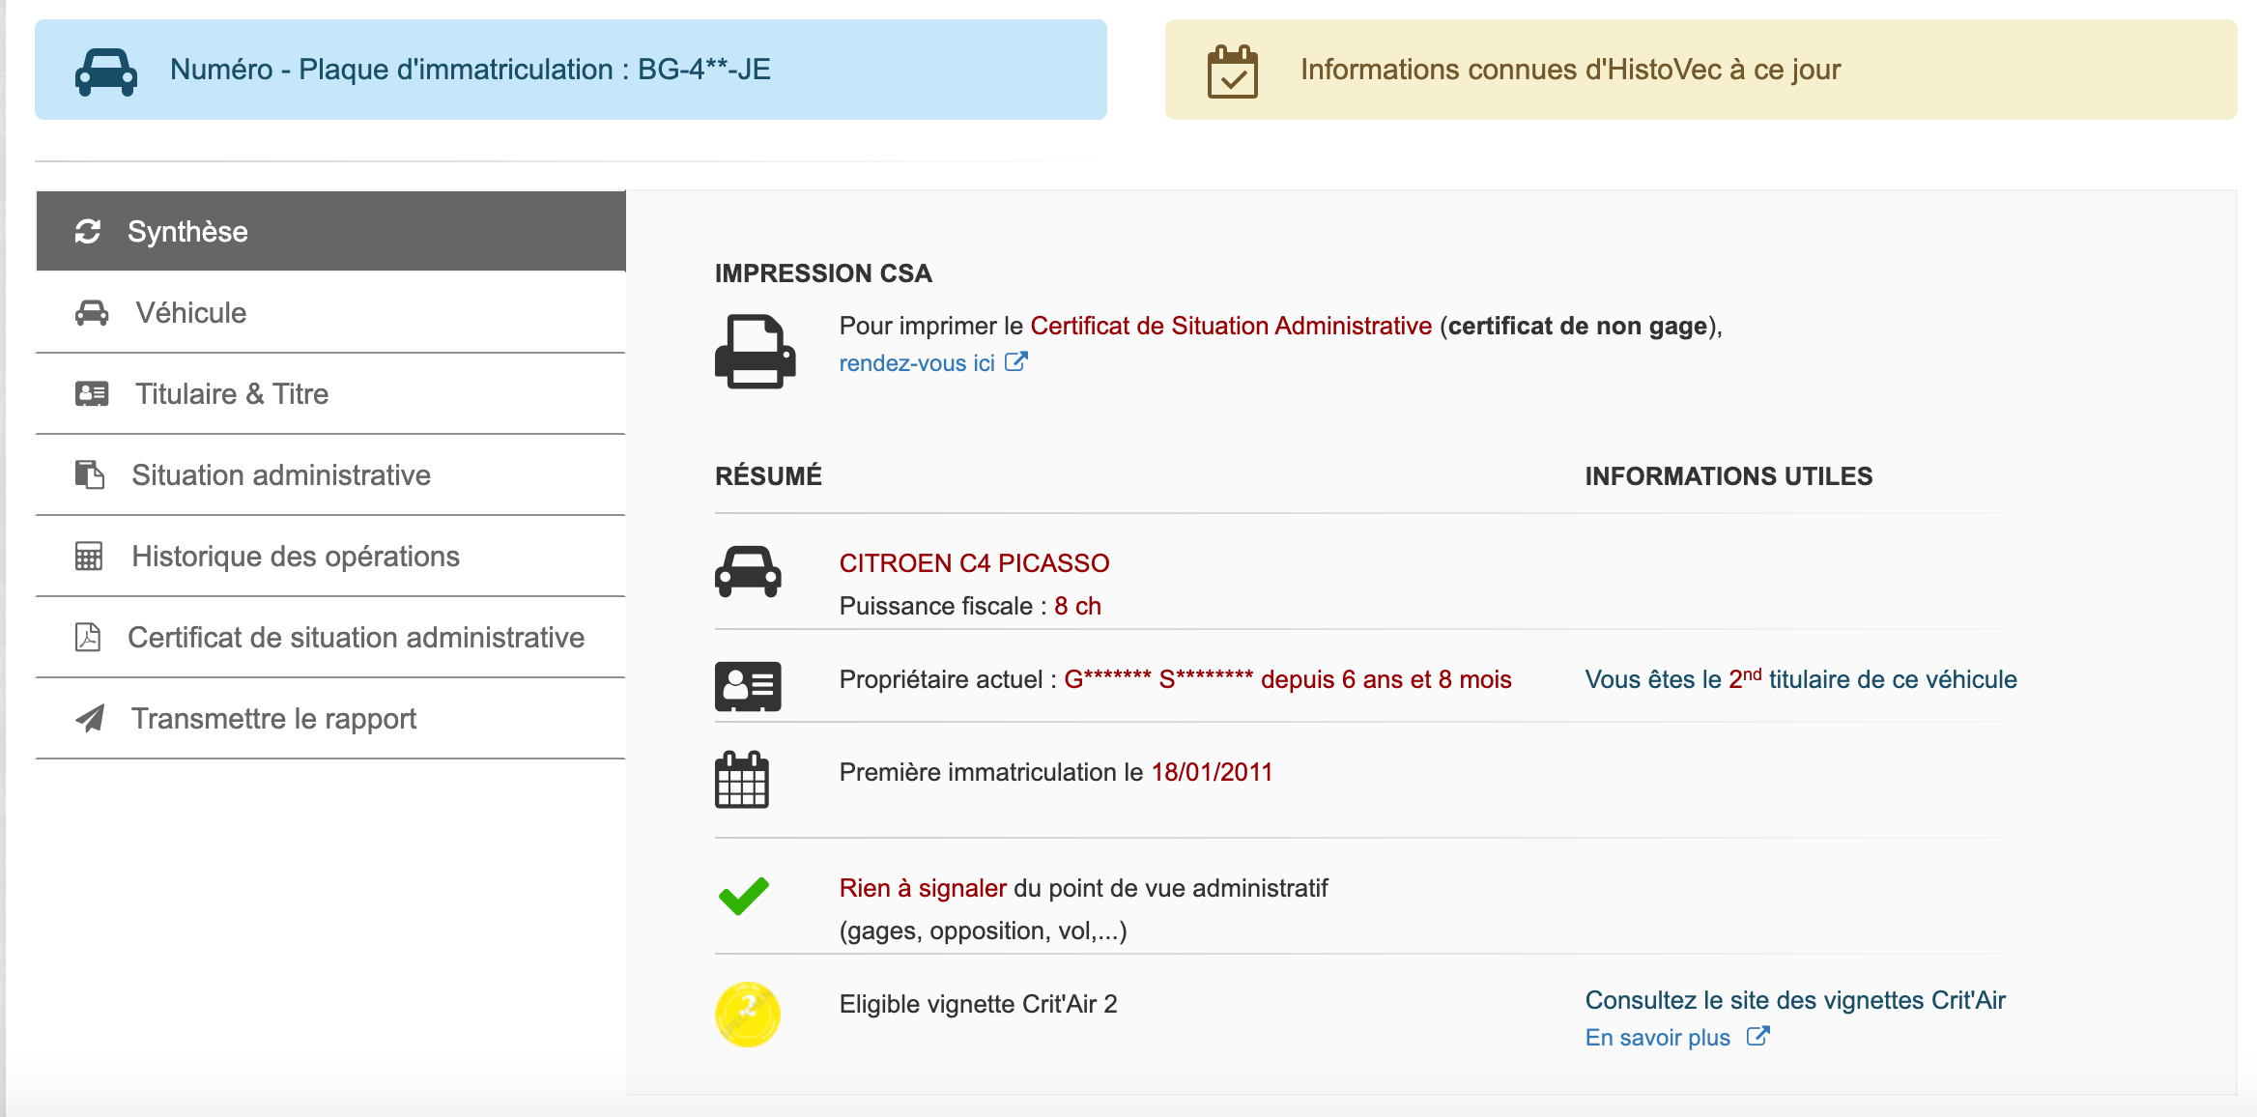Click the yellow Crit'Air 2 vignette badge

pyautogui.click(x=747, y=1014)
